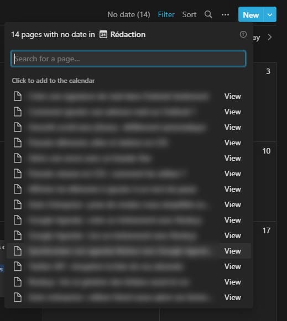Open the three-dots more options menu
287x321 pixels.
pyautogui.click(x=225, y=15)
